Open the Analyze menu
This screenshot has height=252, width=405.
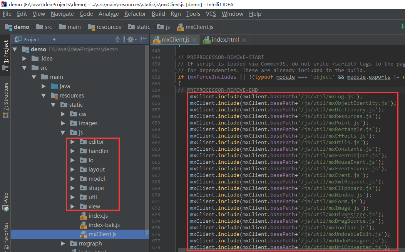109,14
